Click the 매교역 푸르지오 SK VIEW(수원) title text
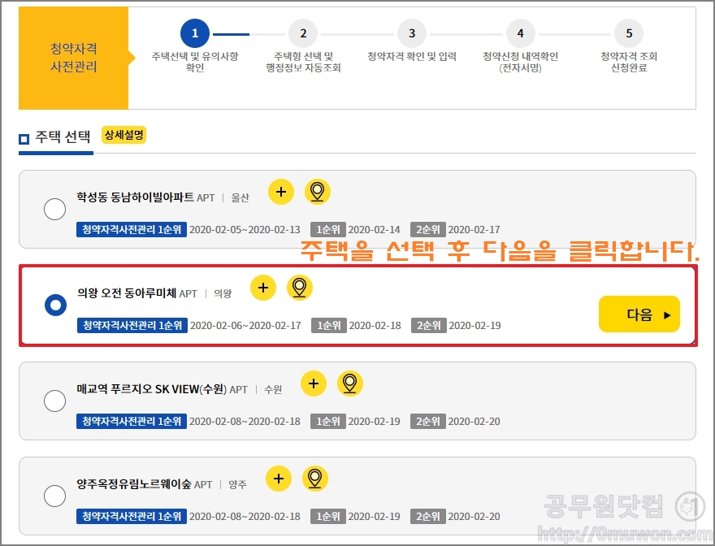This screenshot has width=715, height=546. [151, 388]
